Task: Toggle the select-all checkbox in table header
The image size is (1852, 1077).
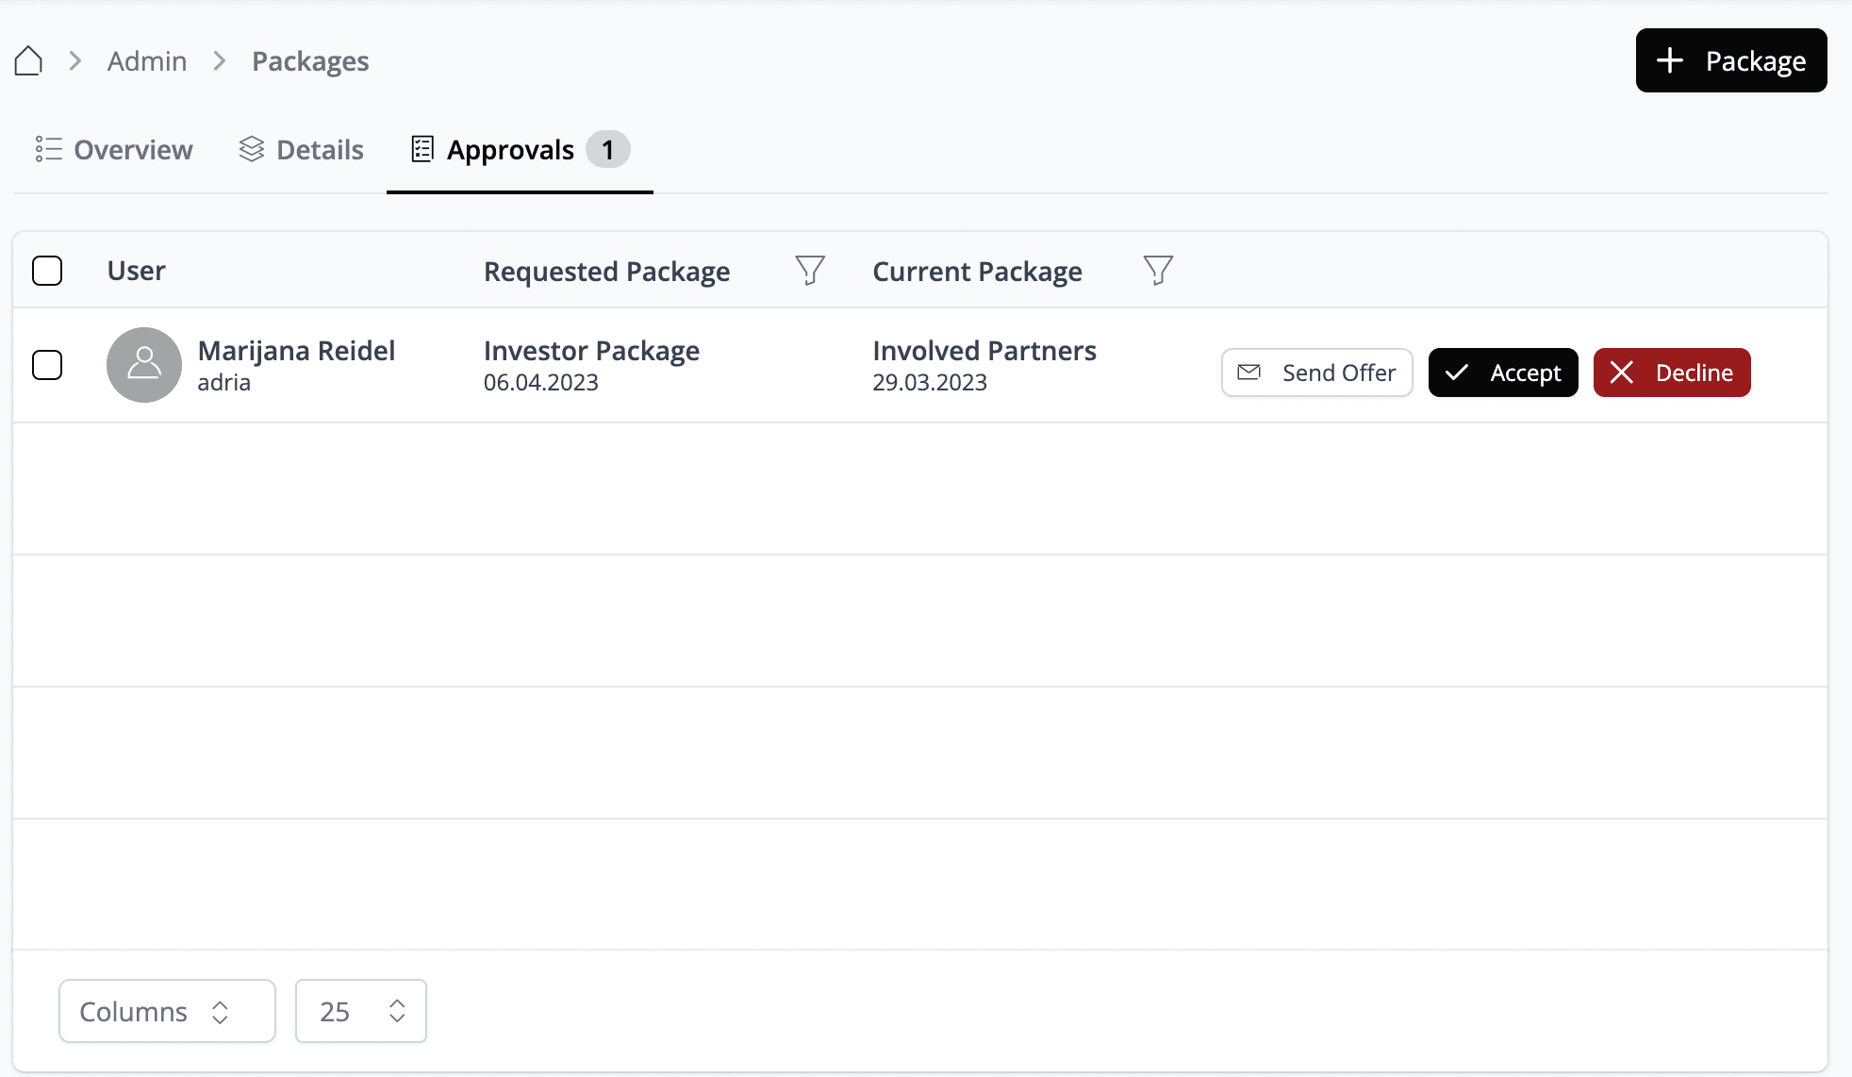Action: coord(47,271)
